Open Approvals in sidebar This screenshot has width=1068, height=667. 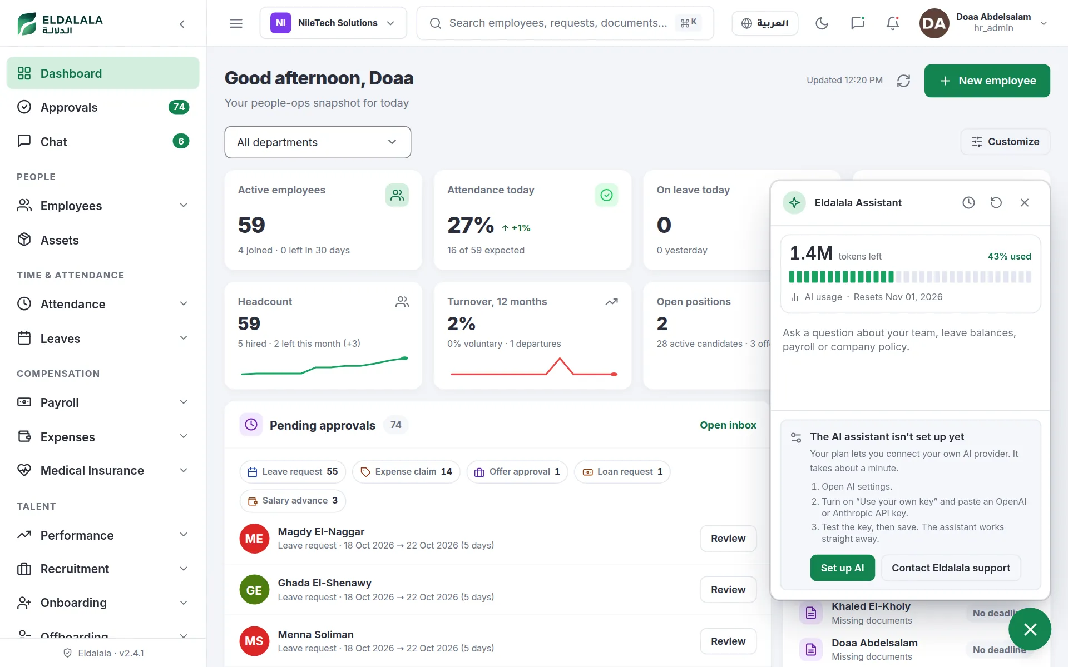103,107
